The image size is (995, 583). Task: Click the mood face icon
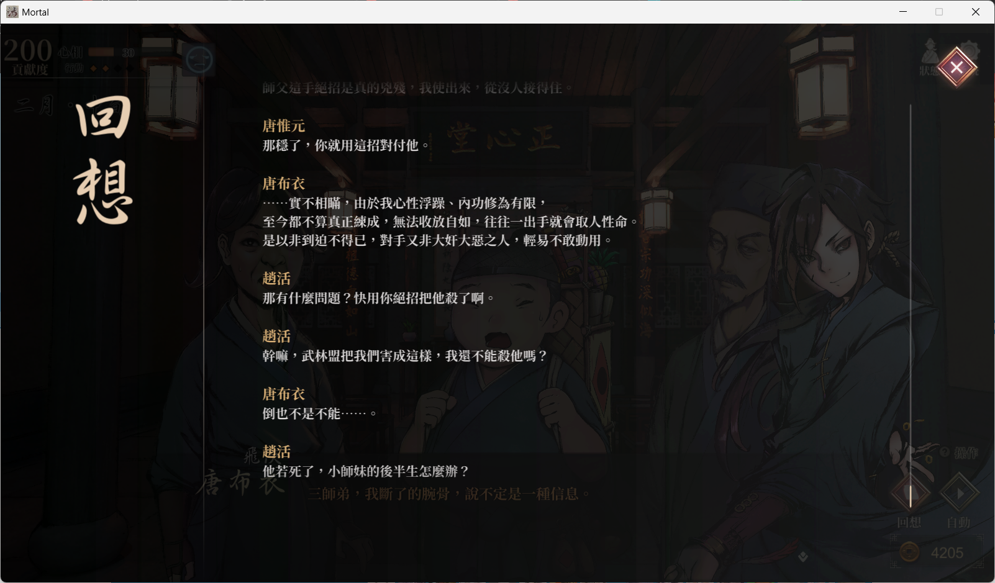click(x=199, y=60)
